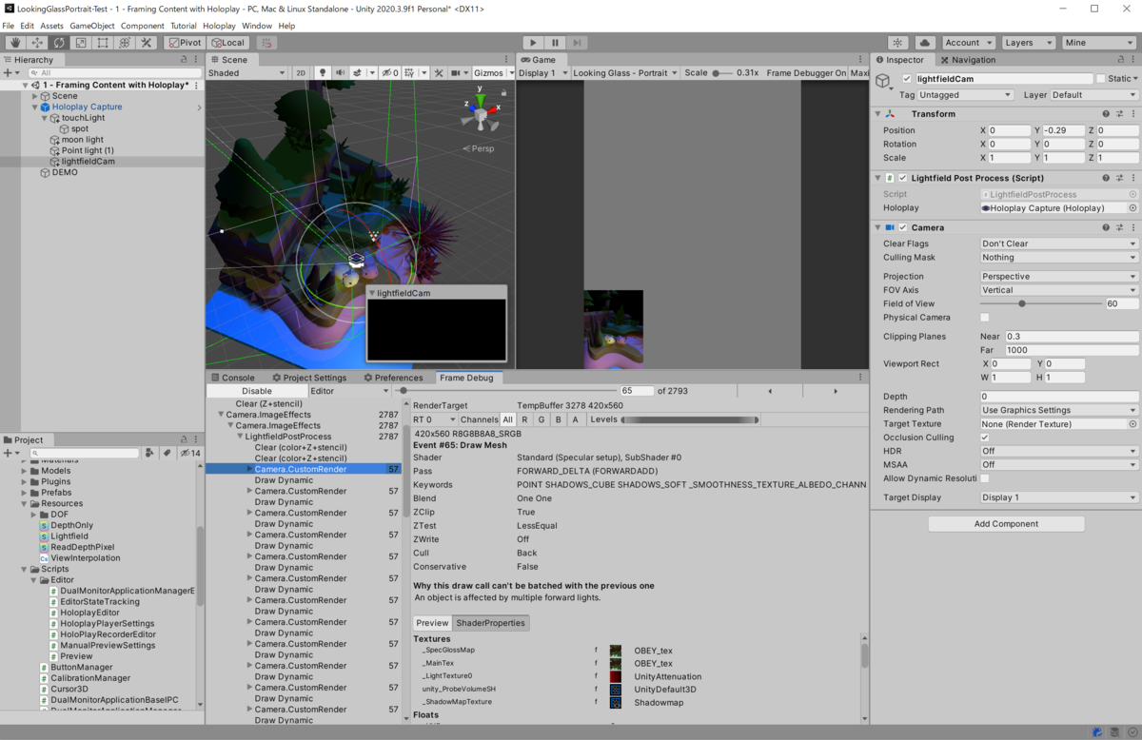Collapse the touchLight hierarchy item
1142x740 pixels.
(45, 118)
